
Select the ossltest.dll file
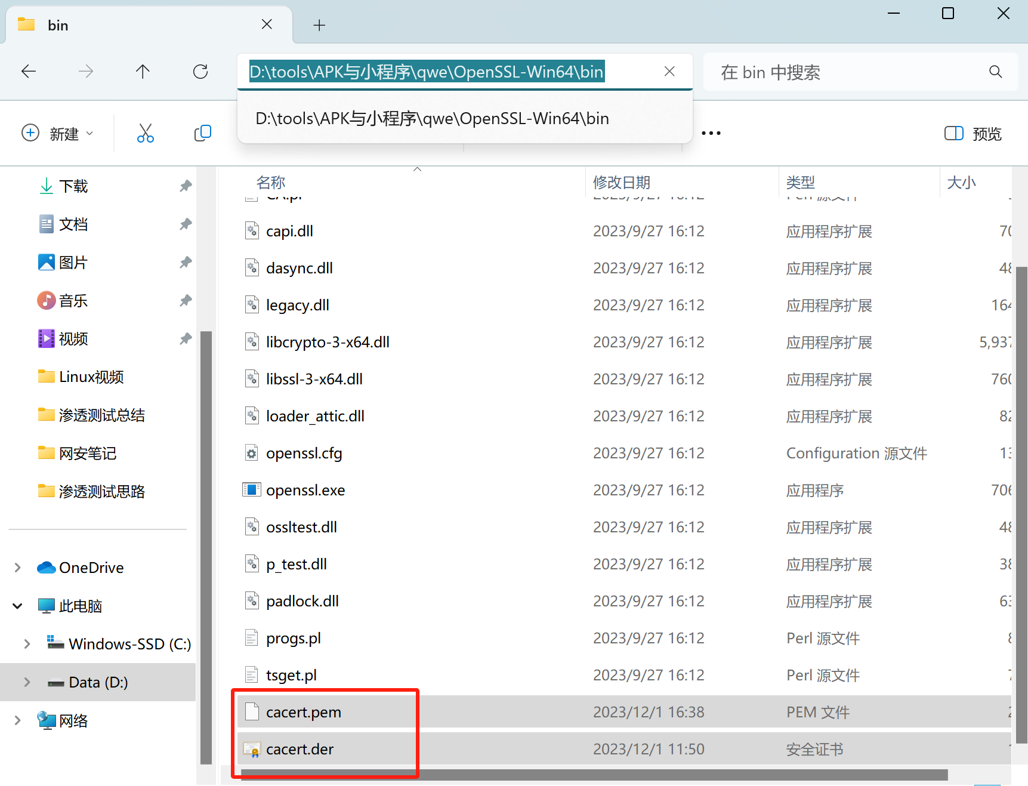(x=301, y=527)
